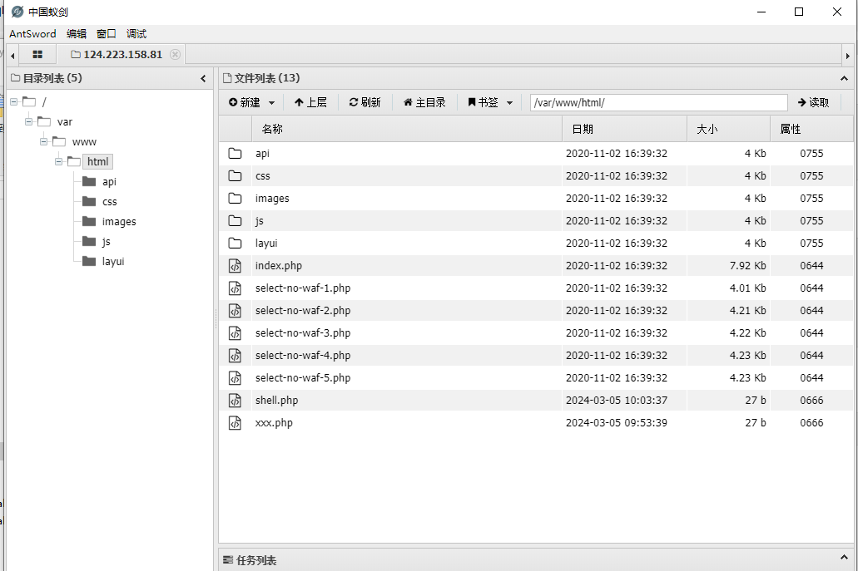This screenshot has height=571, width=858.
Task: Select the select-no-waf-3.php file name
Action: [303, 332]
